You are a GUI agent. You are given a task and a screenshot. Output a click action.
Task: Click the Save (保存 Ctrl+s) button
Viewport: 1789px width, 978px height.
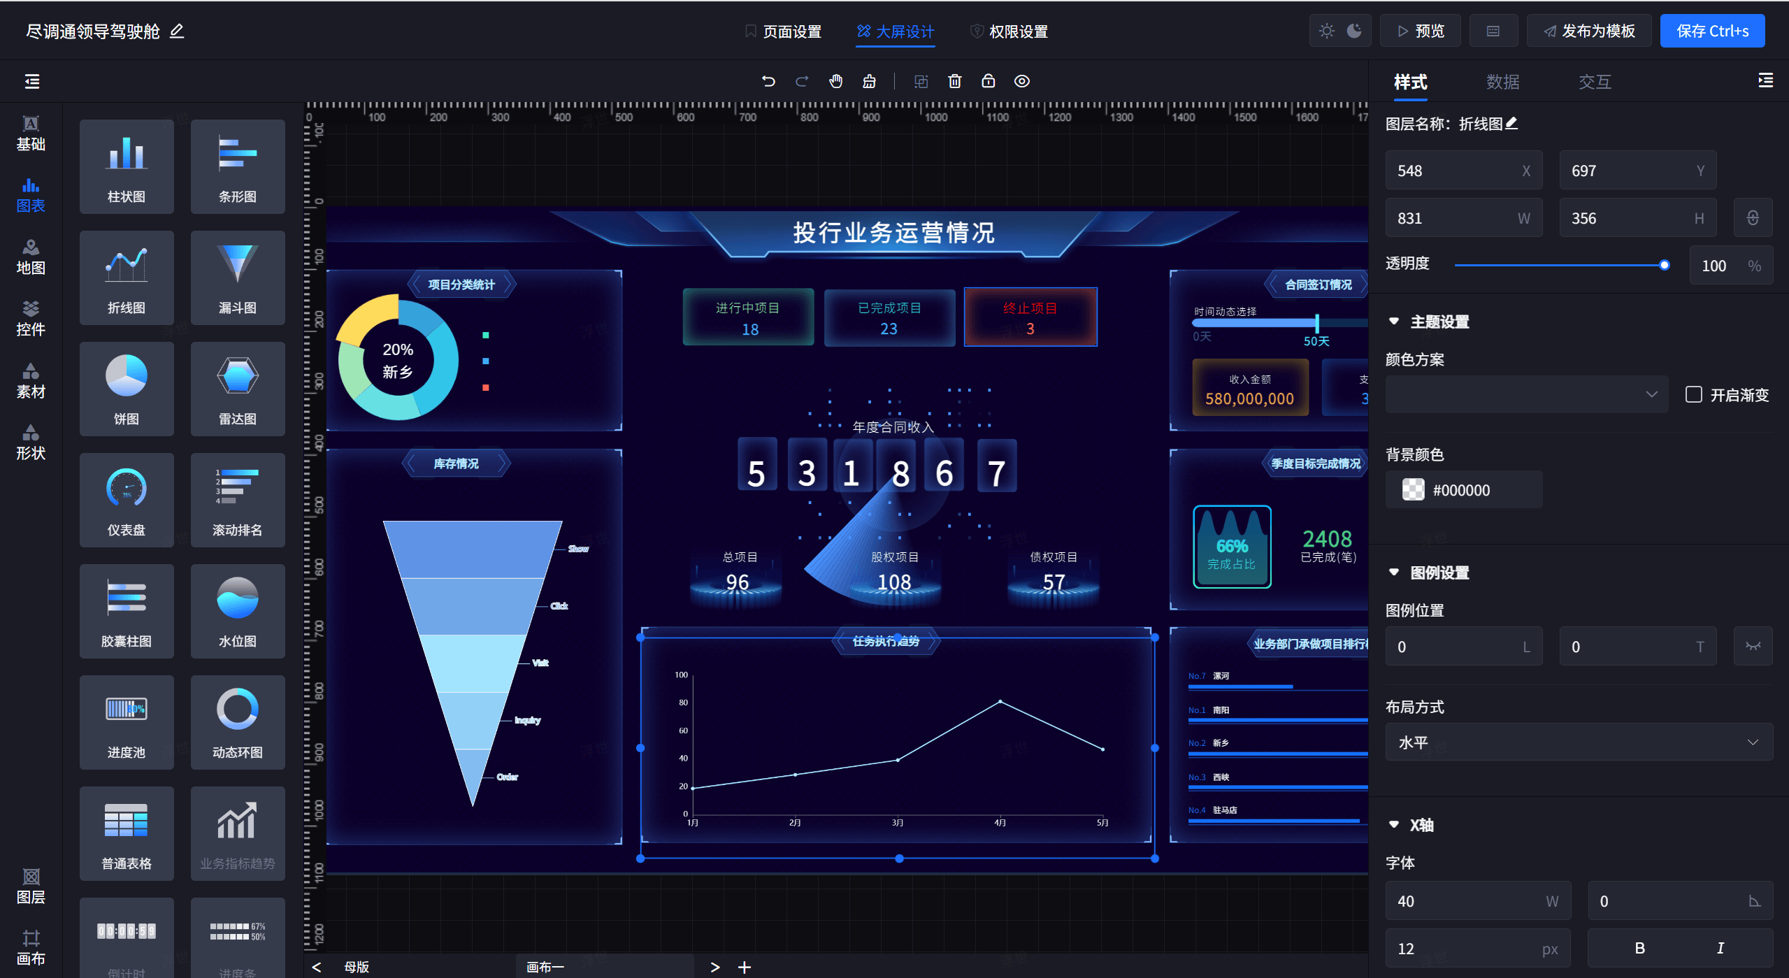click(1711, 31)
